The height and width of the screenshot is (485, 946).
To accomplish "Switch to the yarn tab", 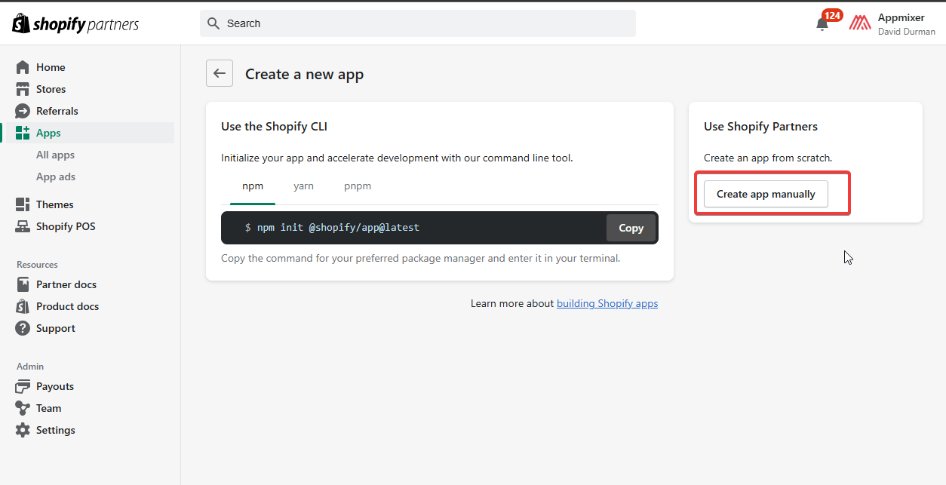I will coord(303,186).
